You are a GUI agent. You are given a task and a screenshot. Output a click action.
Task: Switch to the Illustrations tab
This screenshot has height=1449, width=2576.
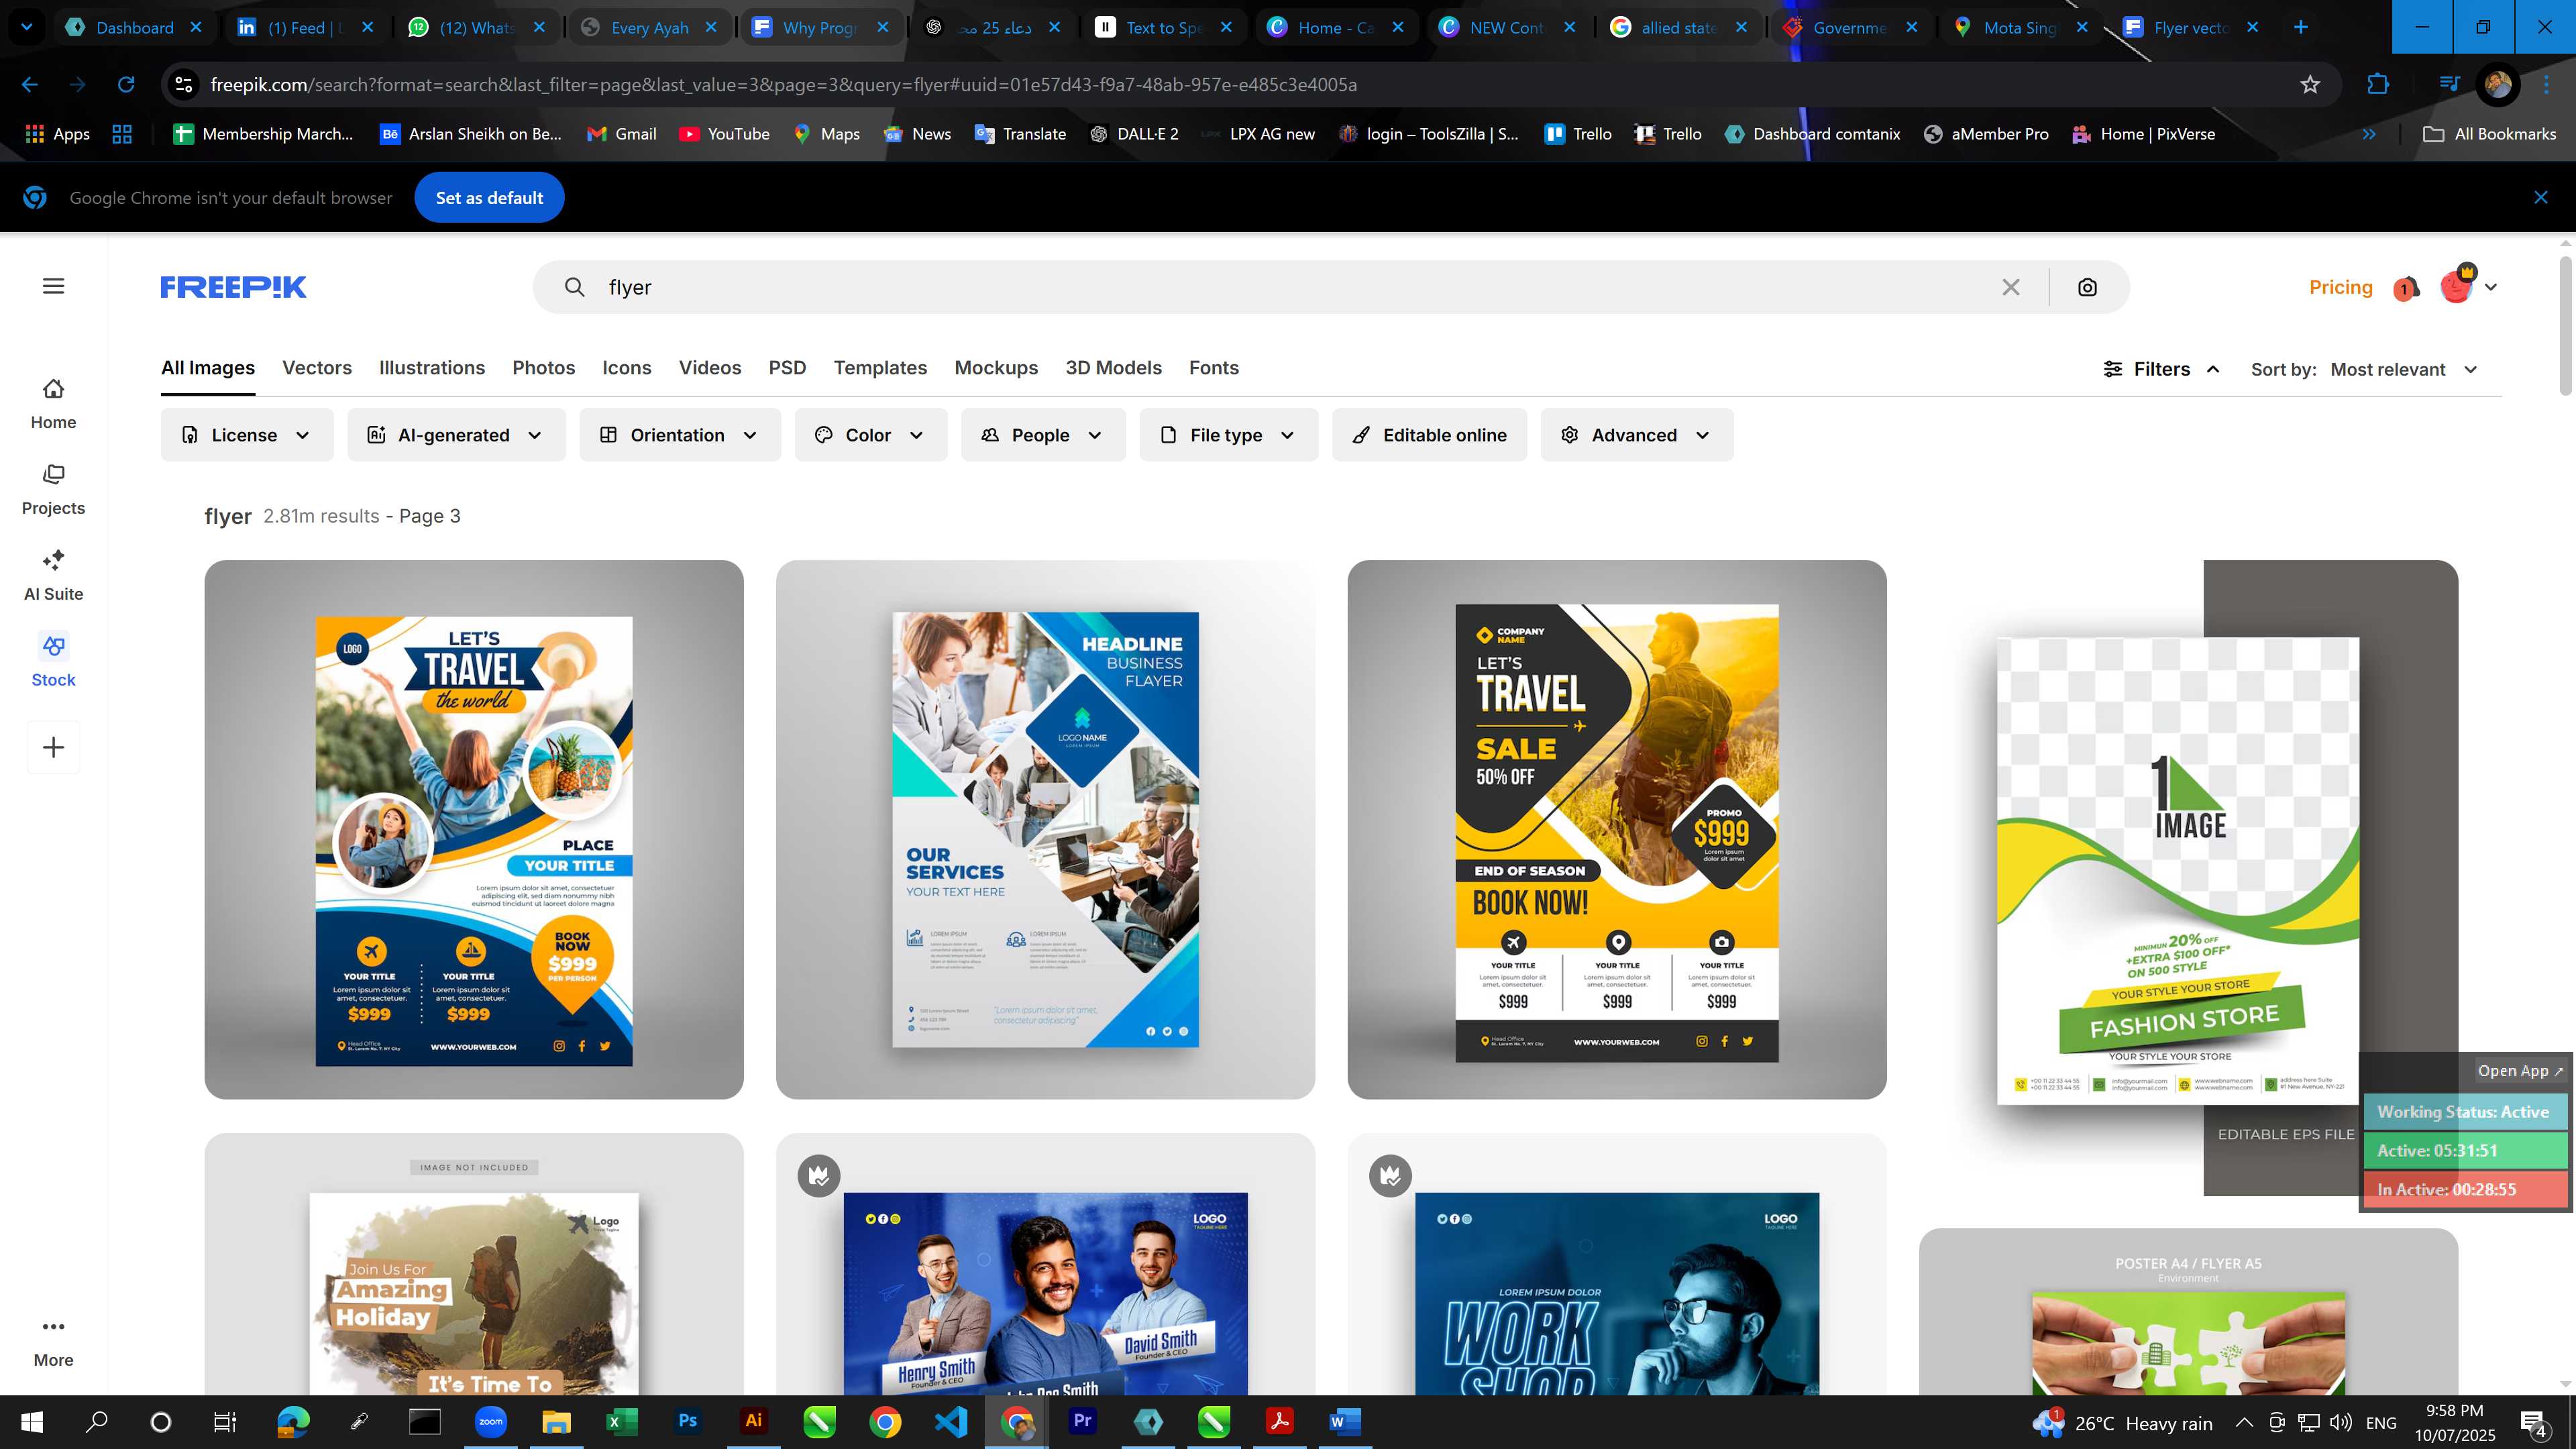tap(432, 368)
